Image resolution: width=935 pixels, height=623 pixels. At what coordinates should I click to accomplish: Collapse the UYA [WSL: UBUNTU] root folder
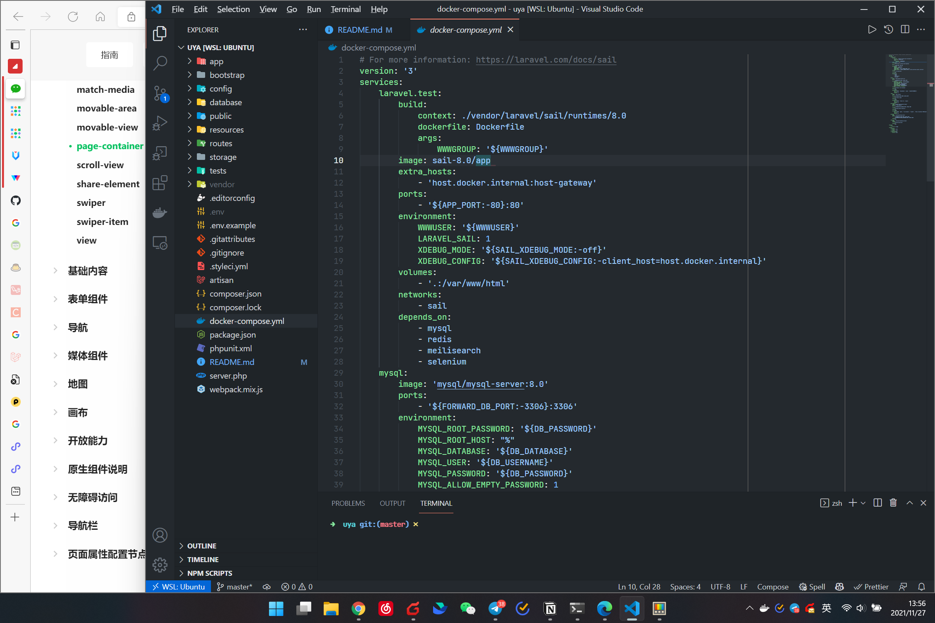tap(246, 48)
